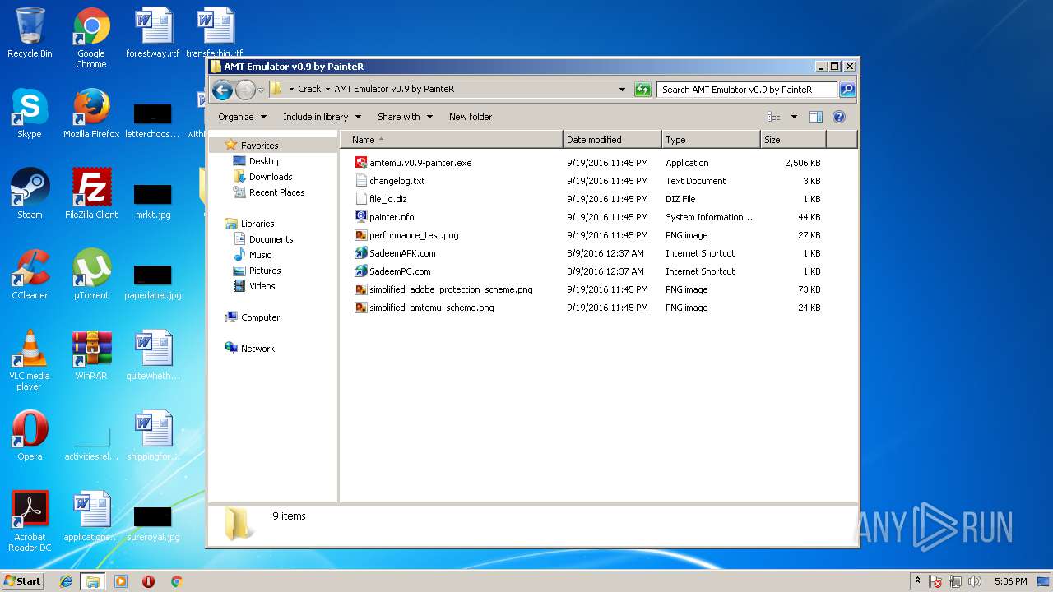Change view with the views icon
1053x592 pixels.
click(773, 117)
